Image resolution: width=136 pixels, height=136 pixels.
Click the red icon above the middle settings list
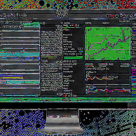(73, 25)
